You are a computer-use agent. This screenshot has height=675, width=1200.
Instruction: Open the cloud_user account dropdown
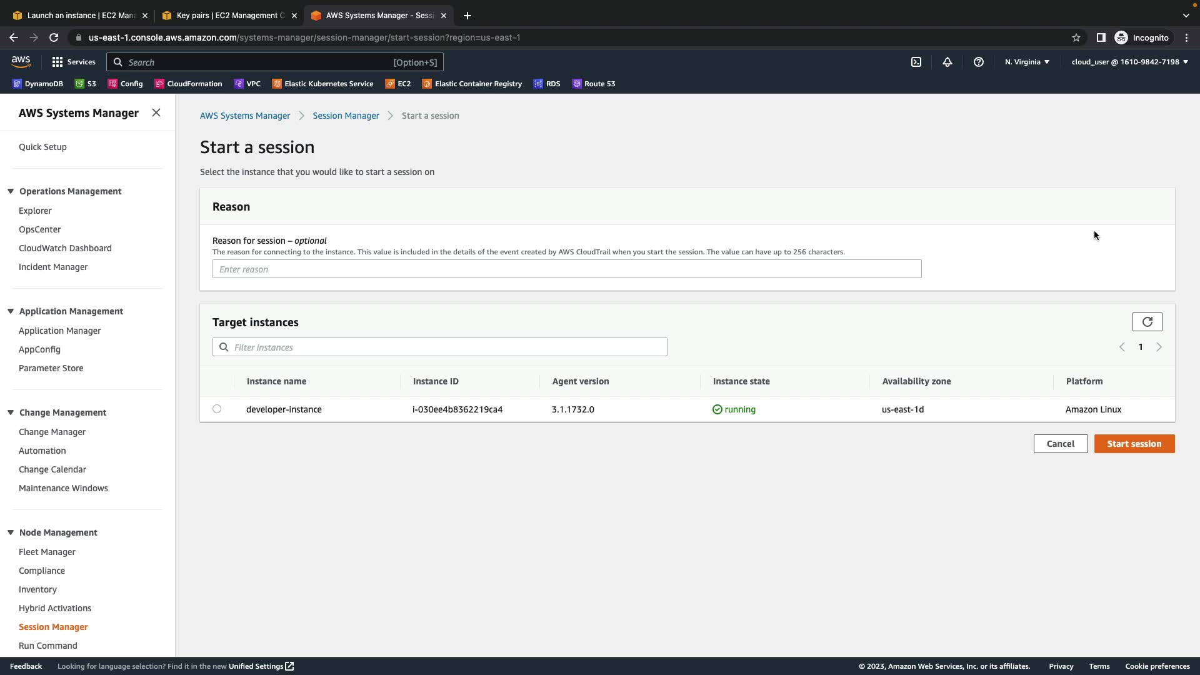point(1129,62)
